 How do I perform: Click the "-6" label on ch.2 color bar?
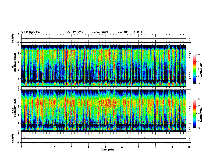(198, 99)
